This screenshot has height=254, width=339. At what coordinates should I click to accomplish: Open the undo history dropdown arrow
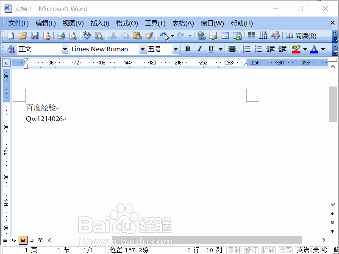point(172,36)
